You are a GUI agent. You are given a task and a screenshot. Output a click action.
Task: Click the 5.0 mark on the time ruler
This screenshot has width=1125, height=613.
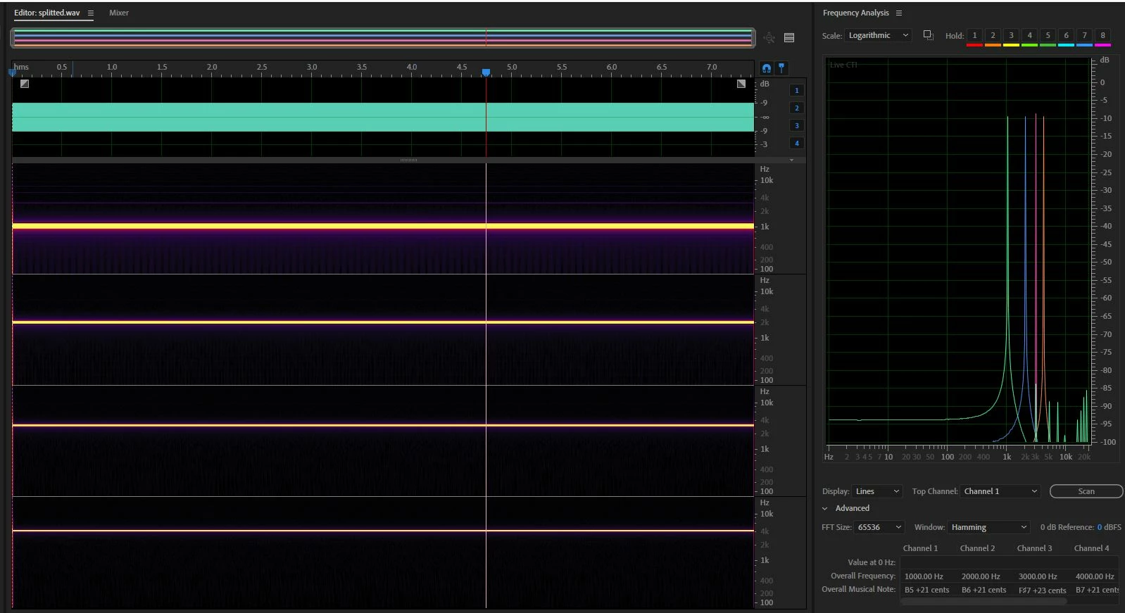click(512, 67)
